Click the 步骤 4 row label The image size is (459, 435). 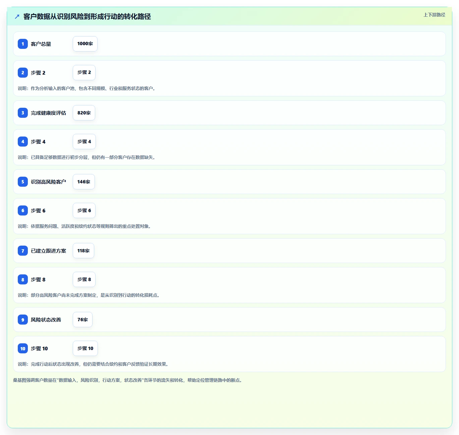[38, 142]
